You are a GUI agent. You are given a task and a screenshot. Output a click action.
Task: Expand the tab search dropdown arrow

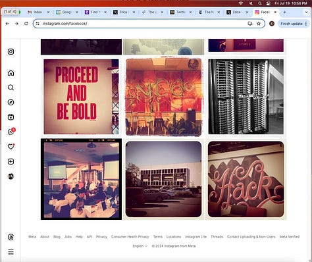coord(307,12)
